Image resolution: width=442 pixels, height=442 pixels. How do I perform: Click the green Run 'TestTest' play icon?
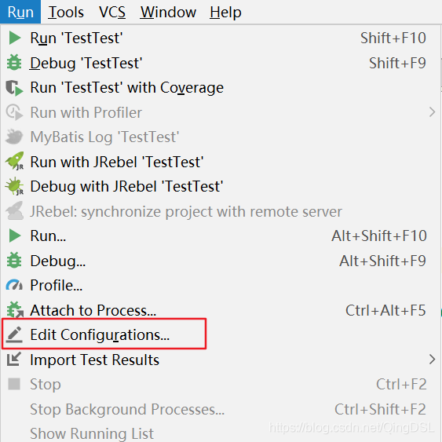(15, 38)
